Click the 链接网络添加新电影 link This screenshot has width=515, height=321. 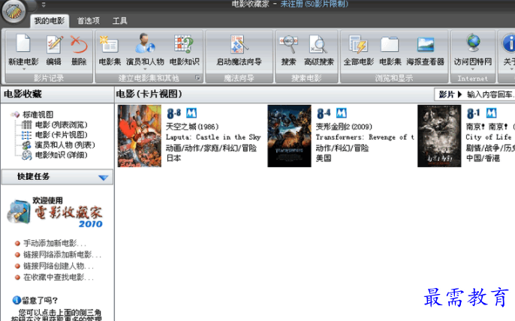click(x=62, y=255)
